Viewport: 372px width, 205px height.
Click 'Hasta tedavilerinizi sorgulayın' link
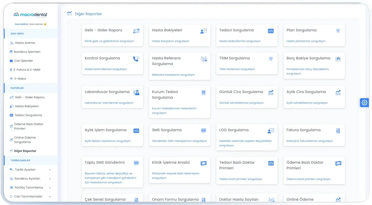[x=240, y=41]
